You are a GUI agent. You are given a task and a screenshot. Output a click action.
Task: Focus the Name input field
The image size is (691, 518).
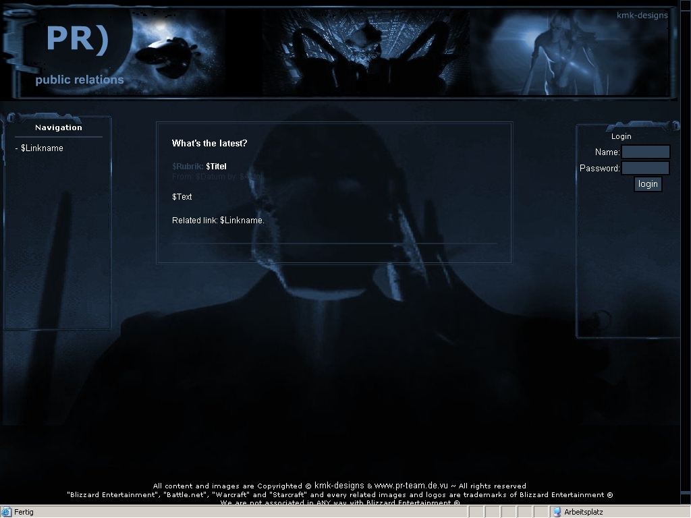coord(646,152)
